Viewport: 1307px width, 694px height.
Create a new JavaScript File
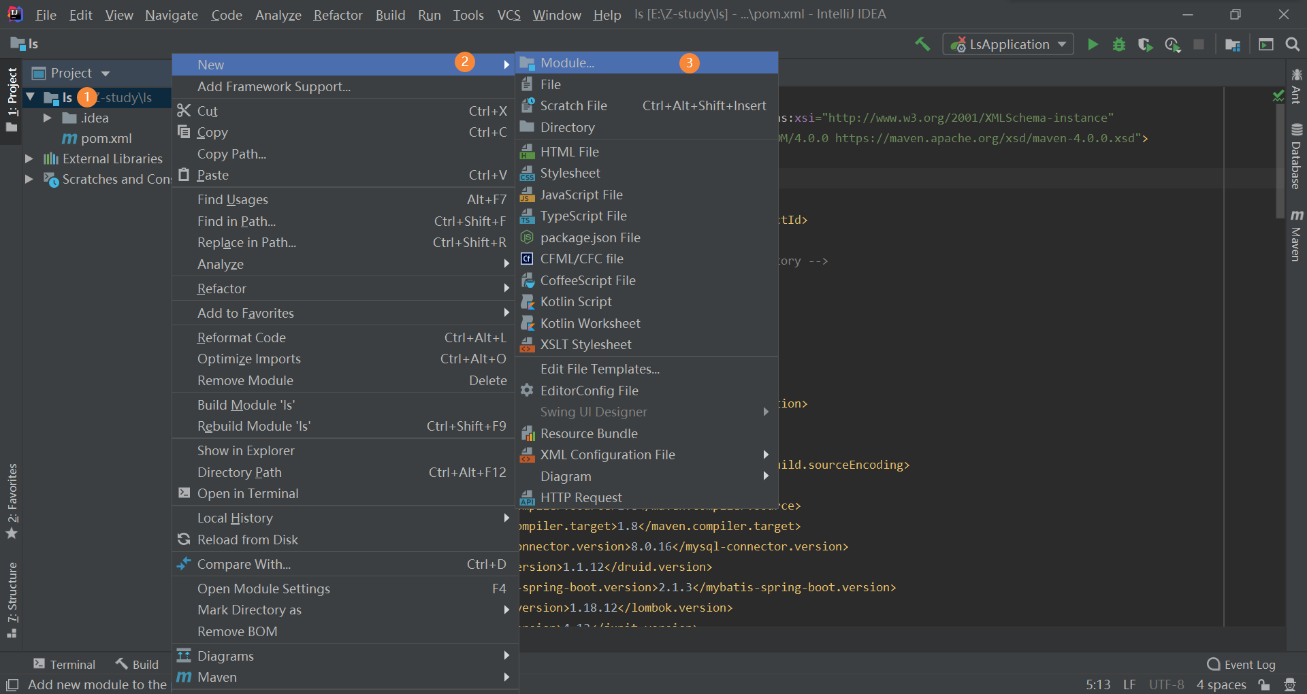(x=646, y=195)
